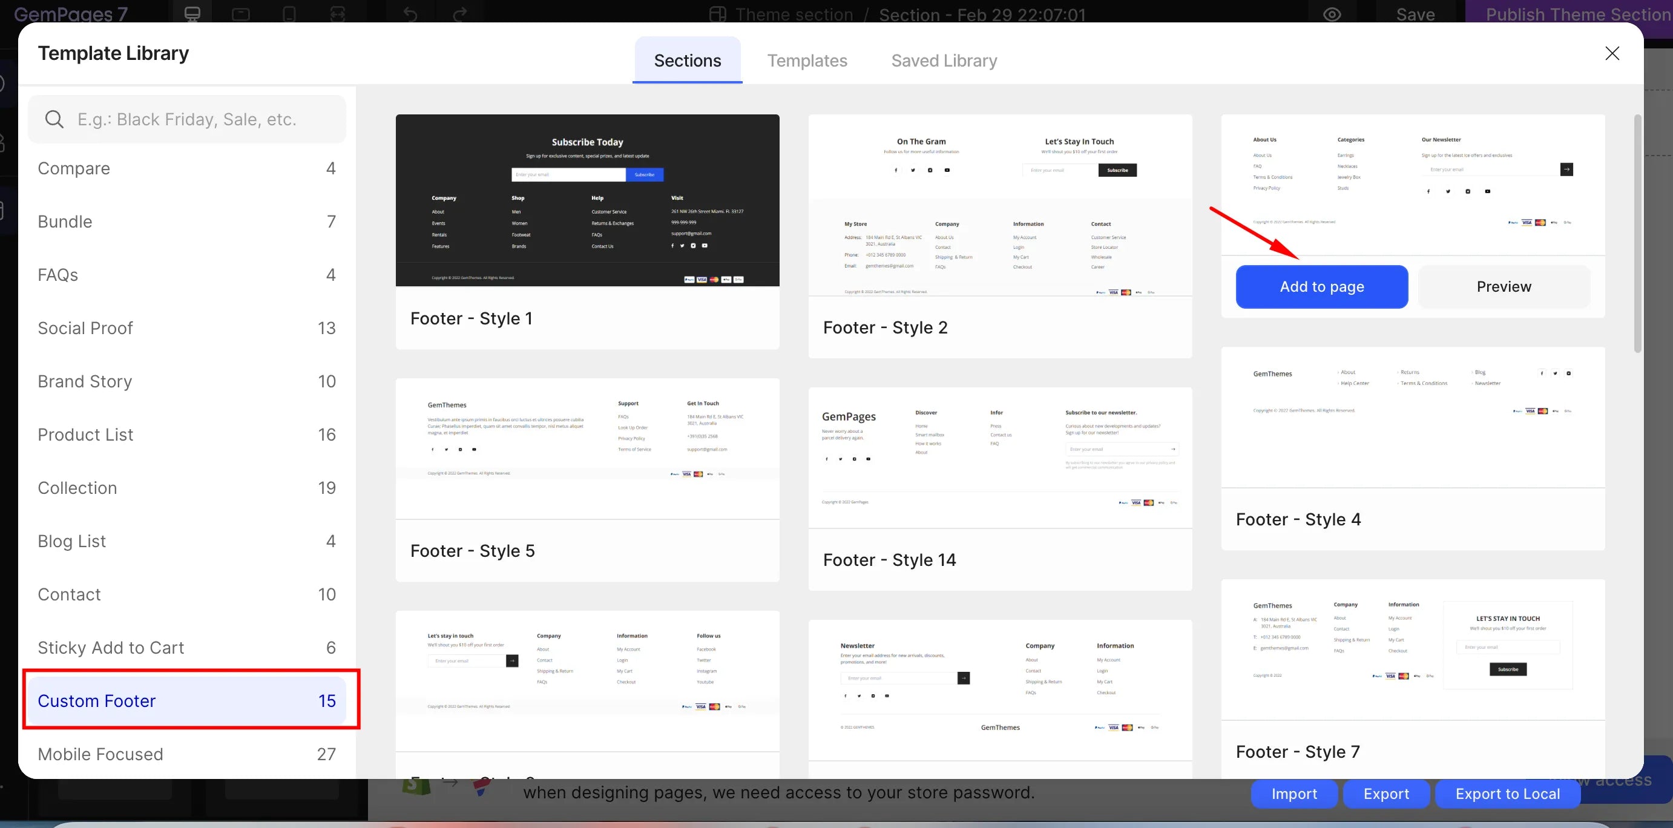Select the Newsletter GemThemes footer thumbnail
The height and width of the screenshot is (828, 1673).
(x=1000, y=691)
